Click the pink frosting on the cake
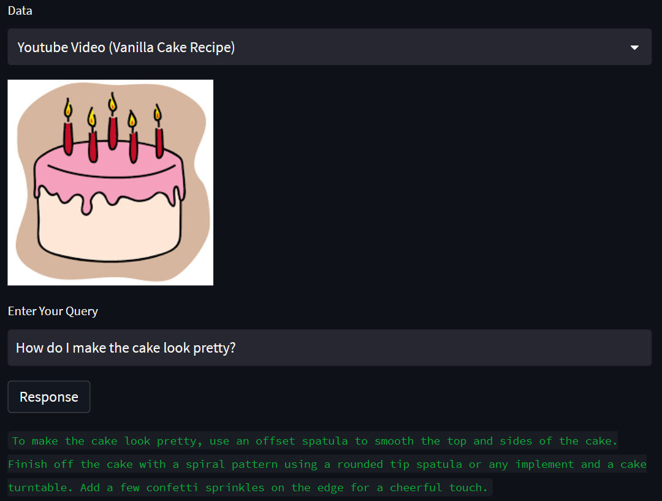662x501 pixels. 110,169
